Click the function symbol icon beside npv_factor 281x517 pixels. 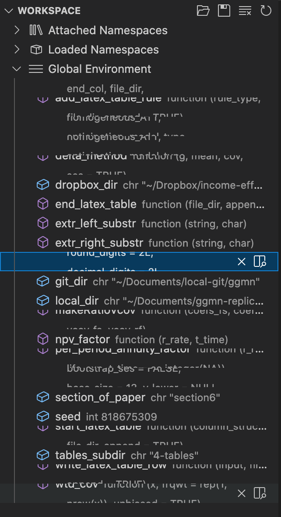42,339
